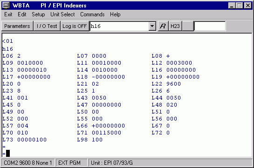This screenshot has width=254, height=168.
Task: Click the L09 0010000 parameter entry
Action: tap(22, 63)
